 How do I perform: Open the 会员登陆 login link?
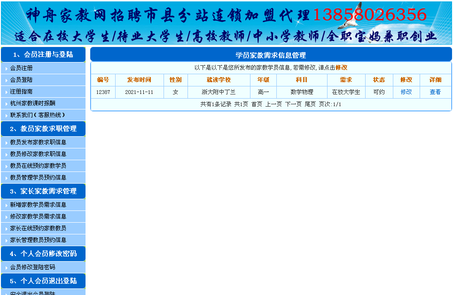tap(21, 80)
